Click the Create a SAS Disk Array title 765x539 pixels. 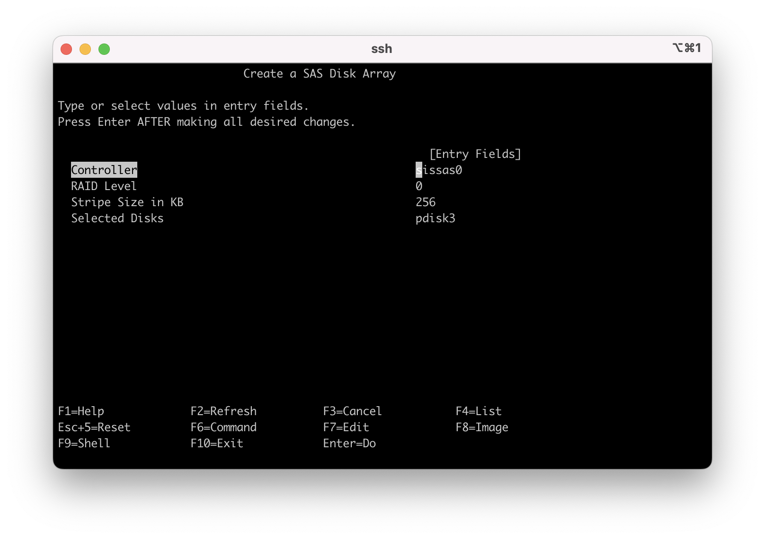pyautogui.click(x=320, y=74)
